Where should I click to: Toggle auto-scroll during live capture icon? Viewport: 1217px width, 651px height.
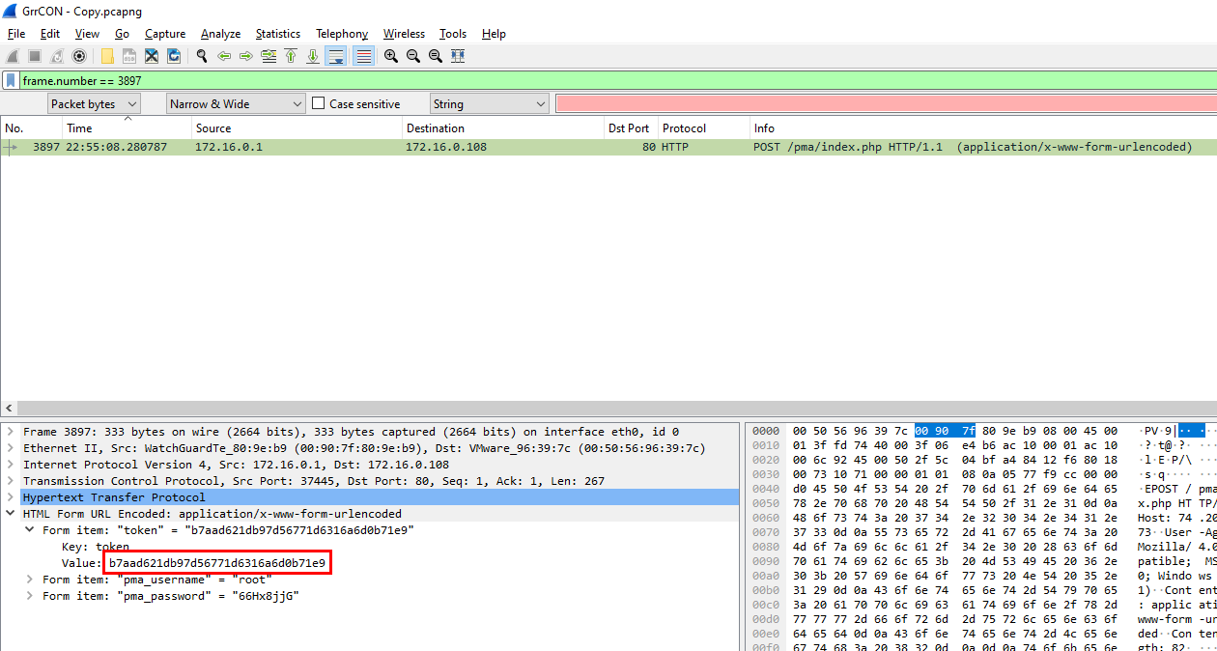tap(335, 56)
